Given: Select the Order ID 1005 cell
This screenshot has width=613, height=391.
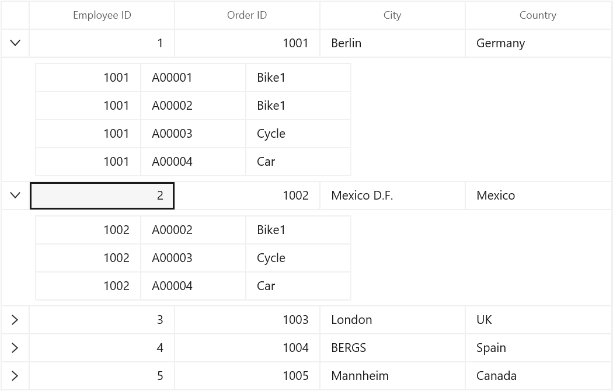Looking at the screenshot, I should coord(247,376).
